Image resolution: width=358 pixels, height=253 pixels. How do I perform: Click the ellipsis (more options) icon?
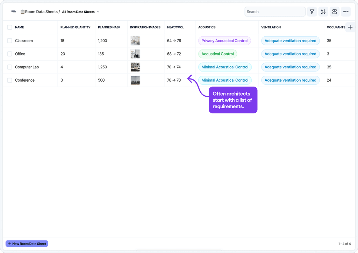(346, 12)
